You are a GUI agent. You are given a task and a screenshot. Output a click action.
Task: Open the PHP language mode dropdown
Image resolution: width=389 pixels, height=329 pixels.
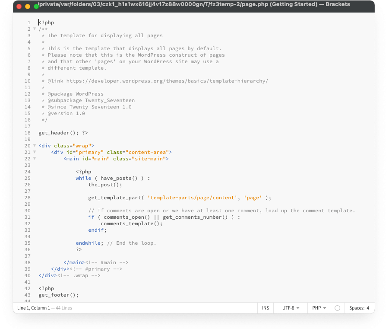[x=319, y=308]
